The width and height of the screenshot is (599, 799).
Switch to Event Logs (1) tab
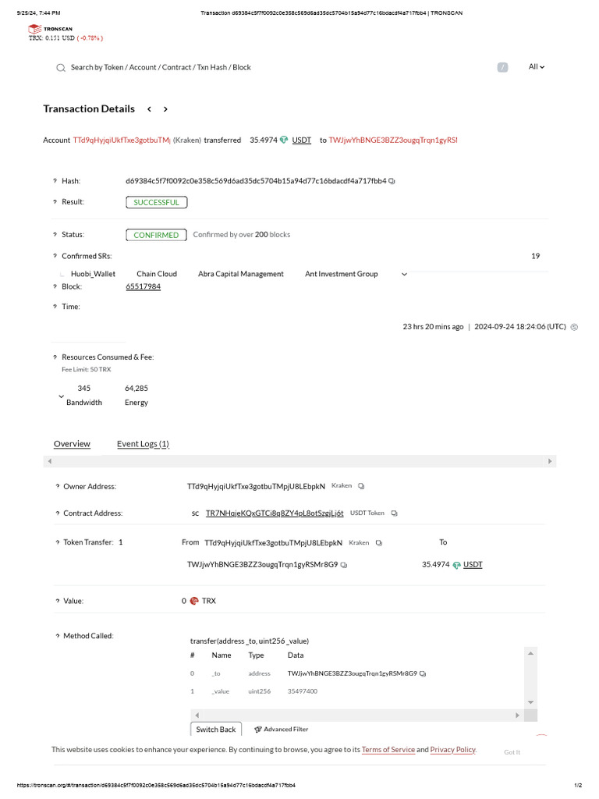click(144, 444)
